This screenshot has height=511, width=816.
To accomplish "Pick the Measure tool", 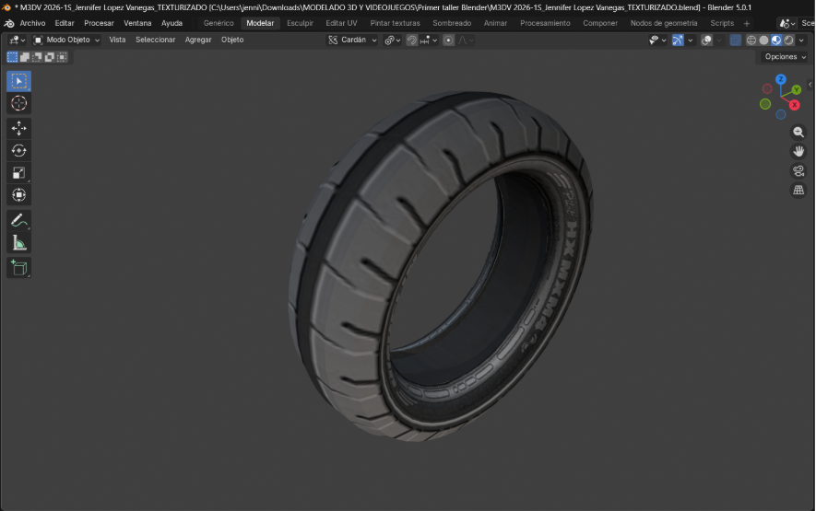I will tap(18, 243).
